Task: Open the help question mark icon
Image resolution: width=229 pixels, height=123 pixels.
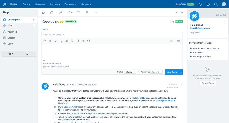Action: tap(208, 4)
